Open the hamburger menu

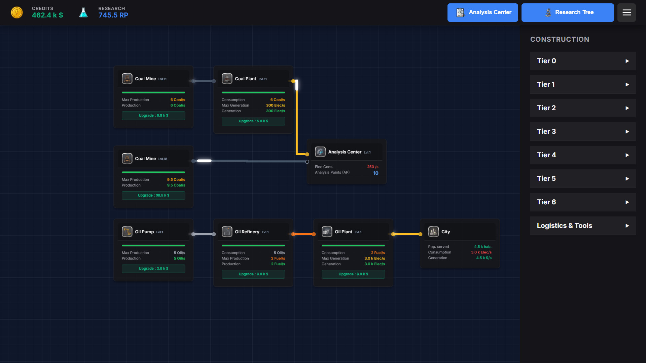[x=626, y=12]
